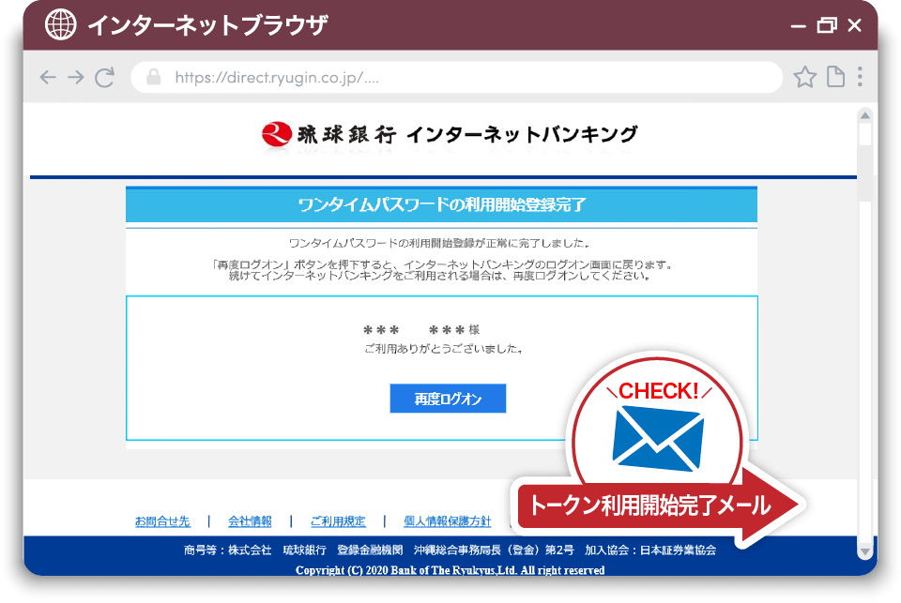This screenshot has height=603, width=901.
Task: Maximize the browser window
Action: click(827, 25)
